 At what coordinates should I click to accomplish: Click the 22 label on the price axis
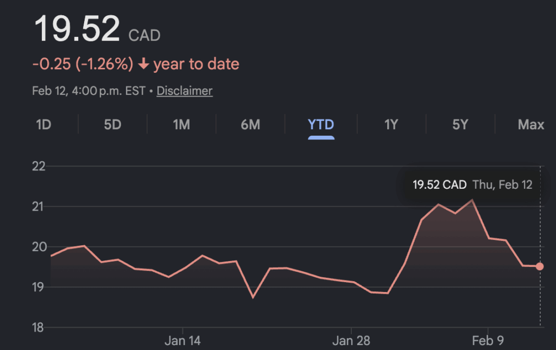[x=39, y=167]
